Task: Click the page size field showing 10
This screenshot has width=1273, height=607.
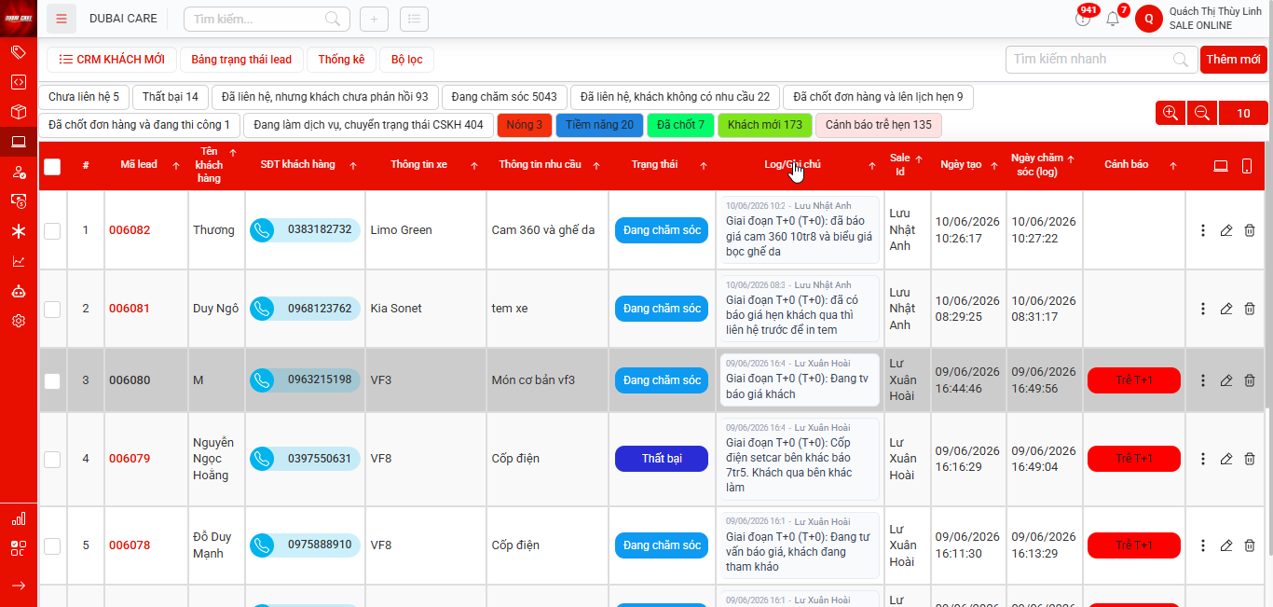Action: point(1243,113)
